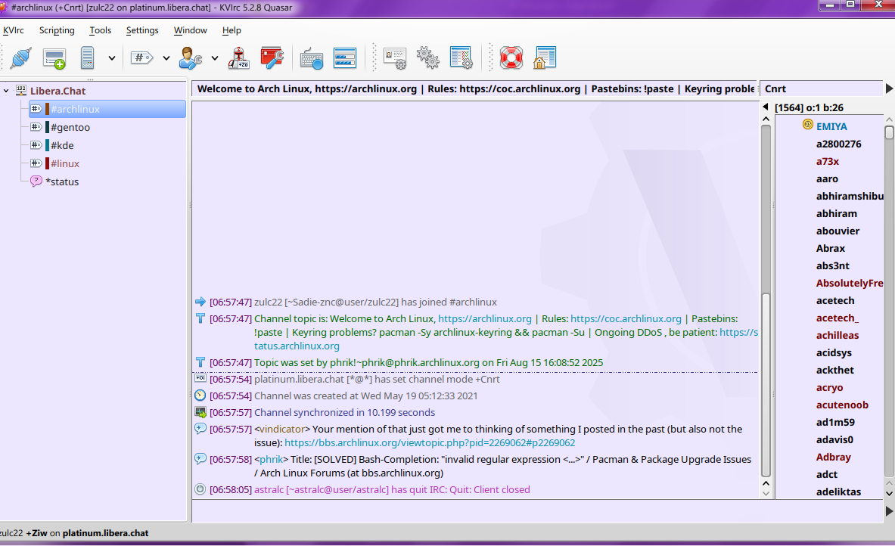Select the #gentoo channel in the tree
The image size is (895, 546).
point(70,127)
